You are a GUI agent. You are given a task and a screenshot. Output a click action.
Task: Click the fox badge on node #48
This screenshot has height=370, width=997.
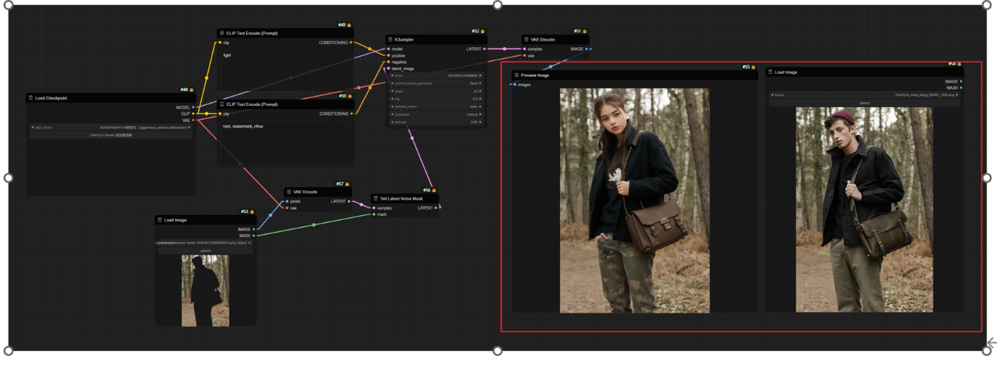(x=191, y=90)
